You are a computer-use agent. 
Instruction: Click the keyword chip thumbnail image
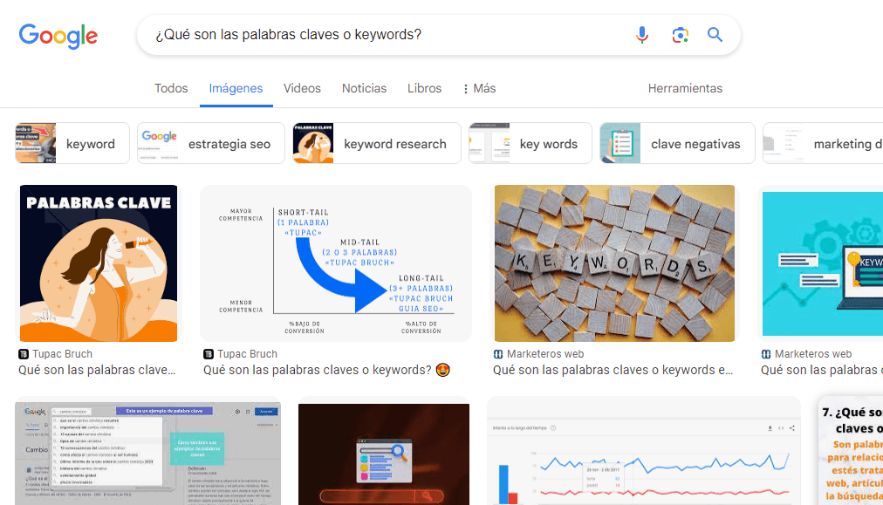point(33,142)
